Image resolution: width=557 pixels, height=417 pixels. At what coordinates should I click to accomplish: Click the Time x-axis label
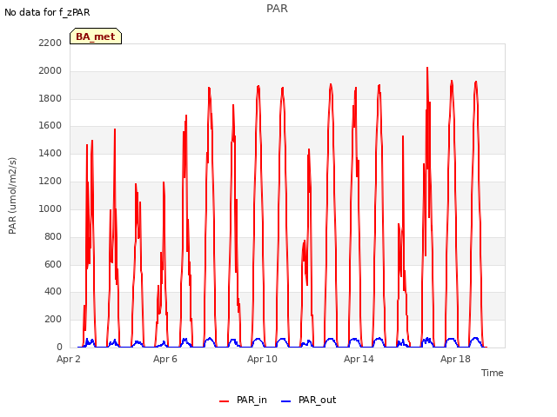point(493,373)
